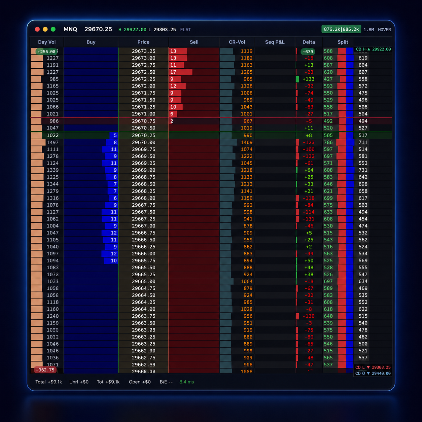Click the session high H 29922.00 readout
The image size is (422, 422).
pyautogui.click(x=132, y=30)
